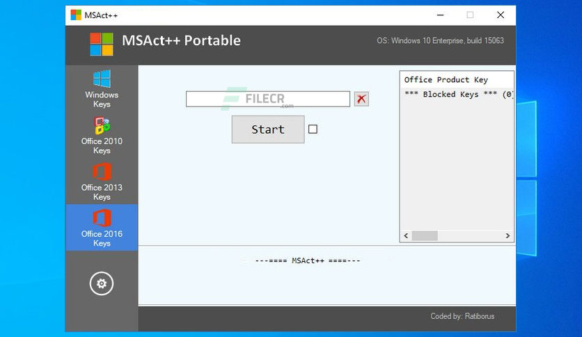The image size is (582, 337).
Task: Select the Office 2016 Keys tab
Action: (x=102, y=228)
